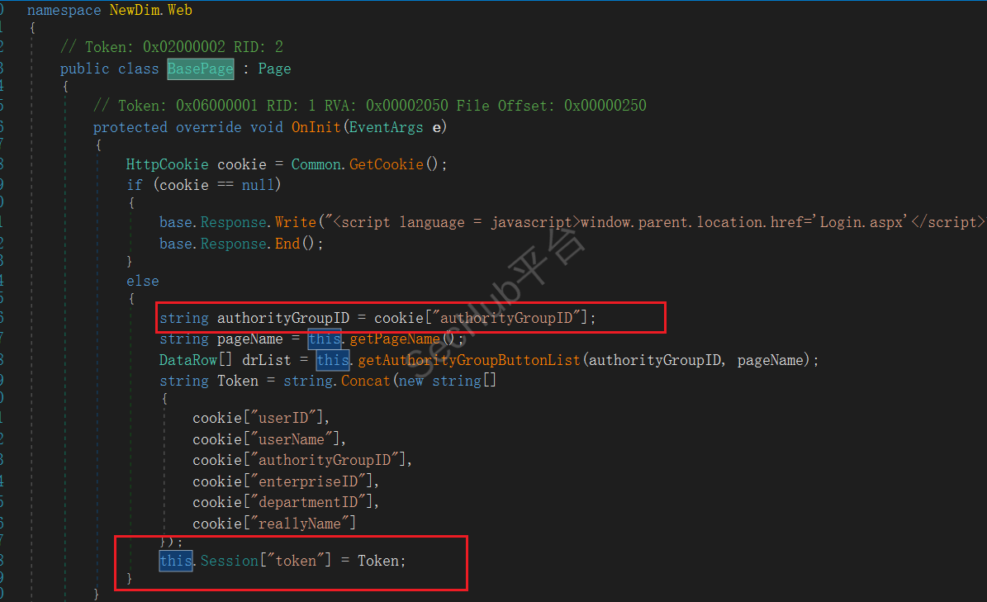This screenshot has height=602, width=987.
Task: Click the "userID" cookie key string
Action: [283, 418]
